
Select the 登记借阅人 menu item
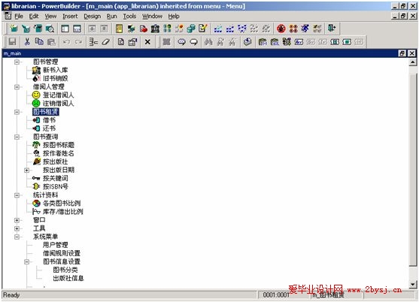point(58,95)
